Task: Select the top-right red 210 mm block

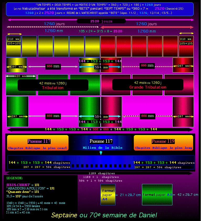Action: pyautogui.click(x=186, y=47)
